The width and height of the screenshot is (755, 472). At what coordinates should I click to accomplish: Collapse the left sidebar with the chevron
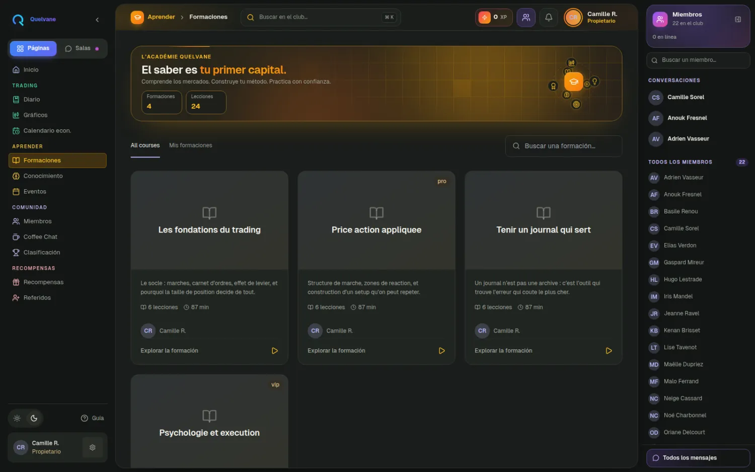tap(97, 20)
